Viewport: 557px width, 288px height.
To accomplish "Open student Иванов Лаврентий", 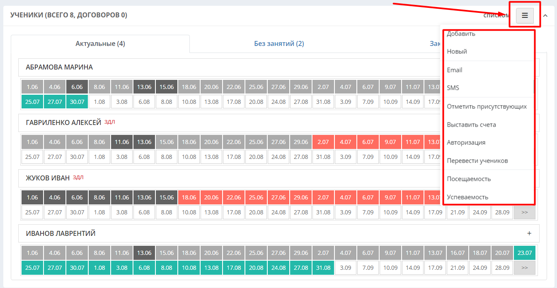I will [61, 233].
